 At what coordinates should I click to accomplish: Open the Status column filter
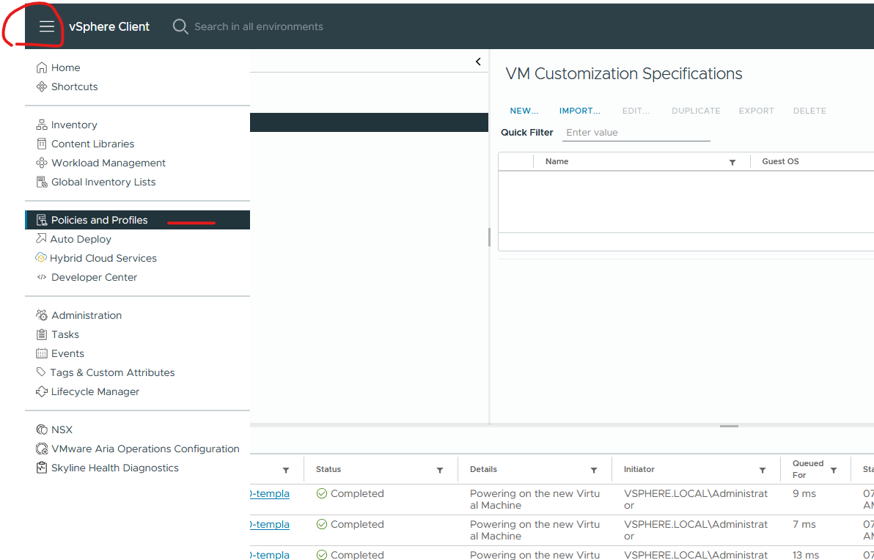click(440, 471)
